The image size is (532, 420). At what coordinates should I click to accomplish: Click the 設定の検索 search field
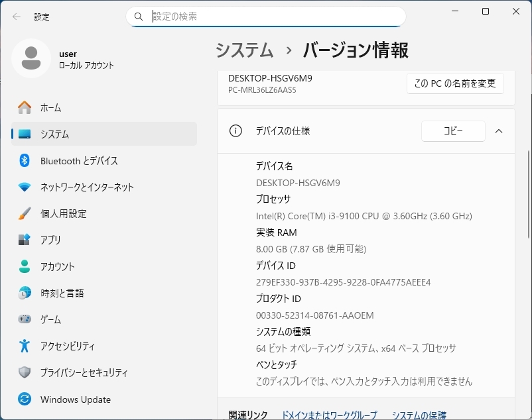pos(265,17)
